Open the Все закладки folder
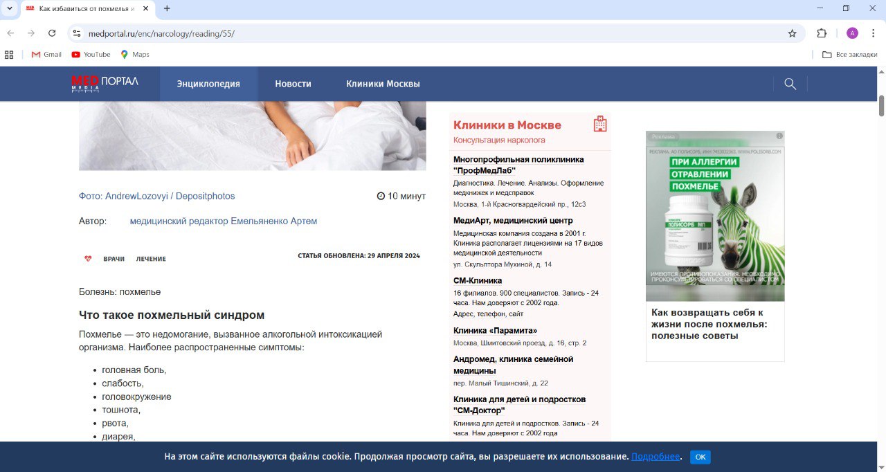Screen dimensions: 886x472 849,55
